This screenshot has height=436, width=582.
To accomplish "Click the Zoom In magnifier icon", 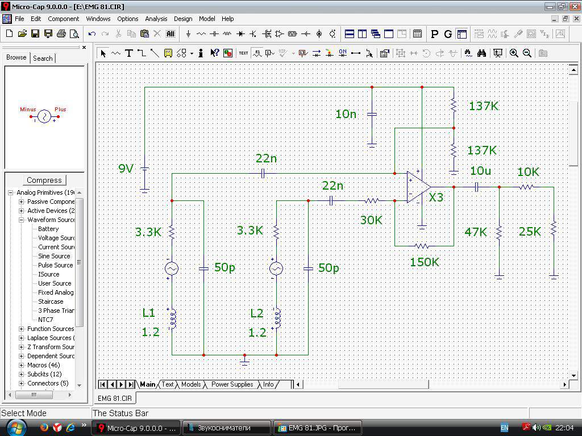I will point(514,53).
